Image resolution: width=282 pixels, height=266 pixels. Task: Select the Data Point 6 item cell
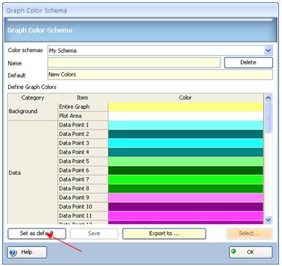point(83,170)
